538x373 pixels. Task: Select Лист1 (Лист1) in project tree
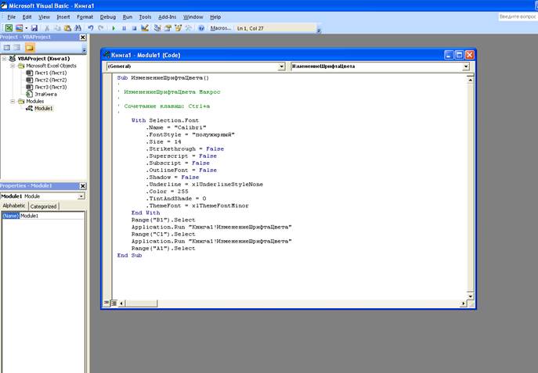(x=50, y=73)
